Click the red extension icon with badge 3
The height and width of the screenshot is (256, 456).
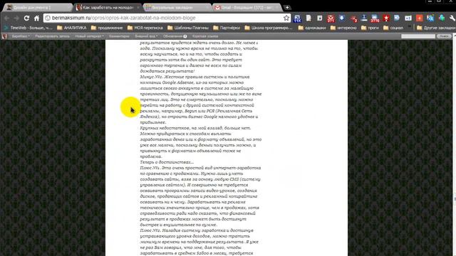(x=353, y=19)
